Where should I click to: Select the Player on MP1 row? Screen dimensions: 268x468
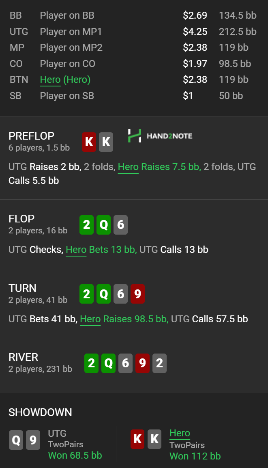tap(133, 31)
